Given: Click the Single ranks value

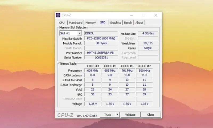Looking at the screenshot, I should pyautogui.click(x=148, y=48).
